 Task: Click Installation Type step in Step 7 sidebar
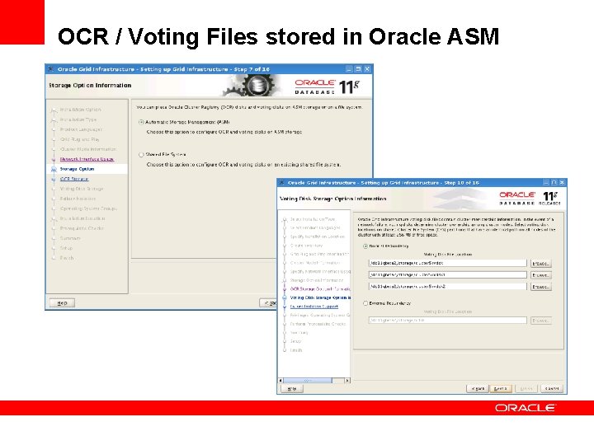click(x=78, y=119)
